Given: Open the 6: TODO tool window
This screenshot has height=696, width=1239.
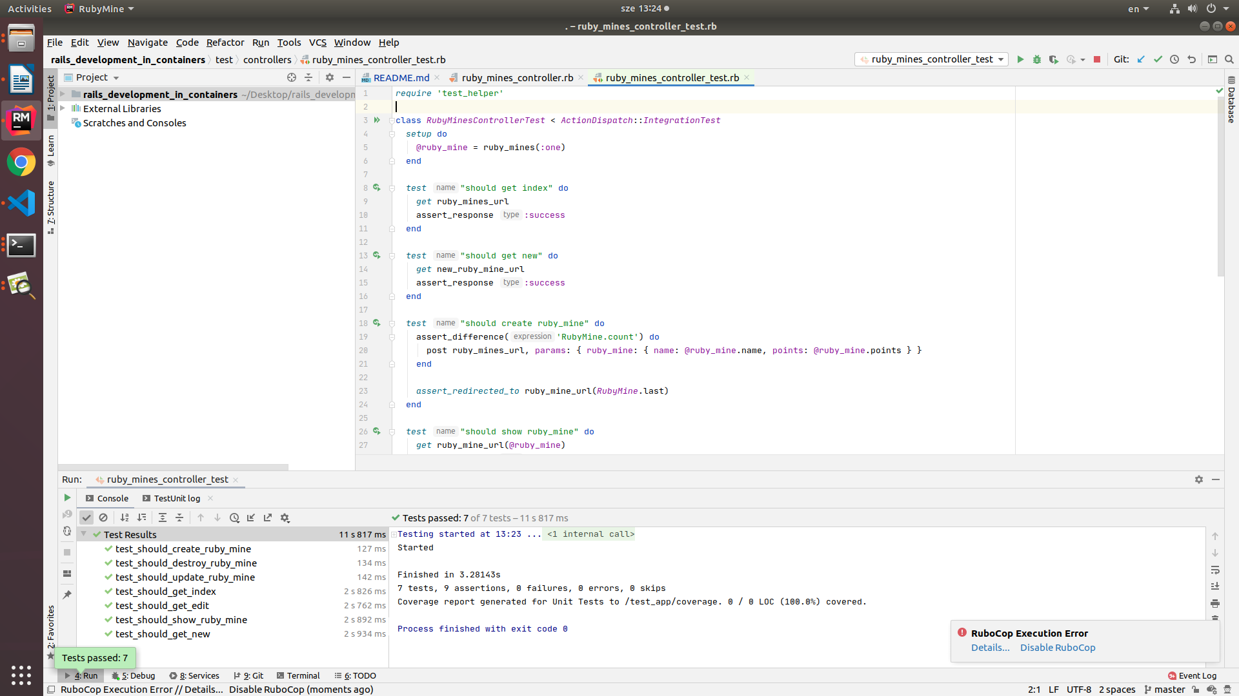Looking at the screenshot, I should pos(355,675).
